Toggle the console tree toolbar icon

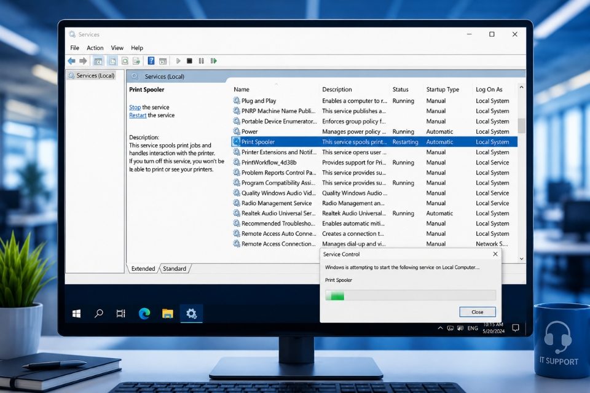click(98, 61)
